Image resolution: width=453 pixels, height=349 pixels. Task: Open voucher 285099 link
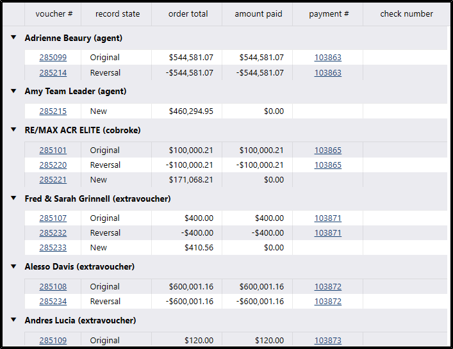coord(53,58)
